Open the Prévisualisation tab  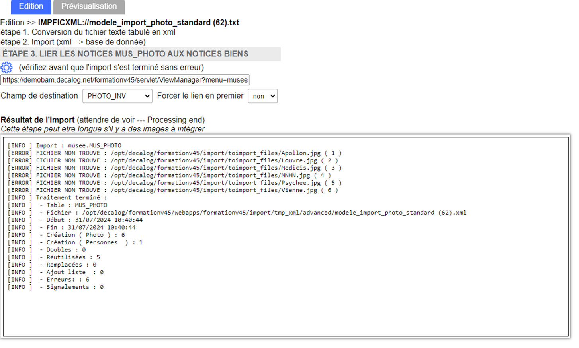[x=89, y=6]
